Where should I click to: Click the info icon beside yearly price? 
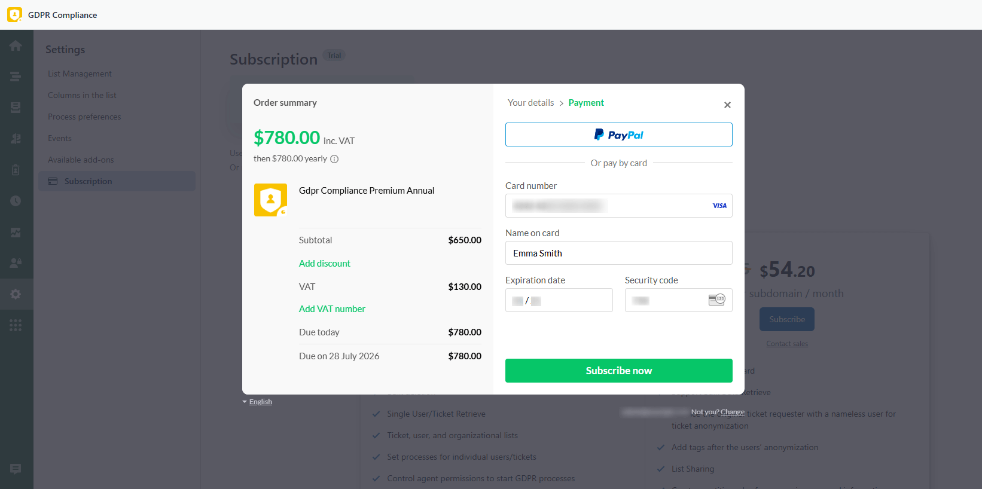(x=334, y=159)
